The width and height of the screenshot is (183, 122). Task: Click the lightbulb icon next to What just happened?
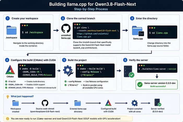(x=8, y=97)
